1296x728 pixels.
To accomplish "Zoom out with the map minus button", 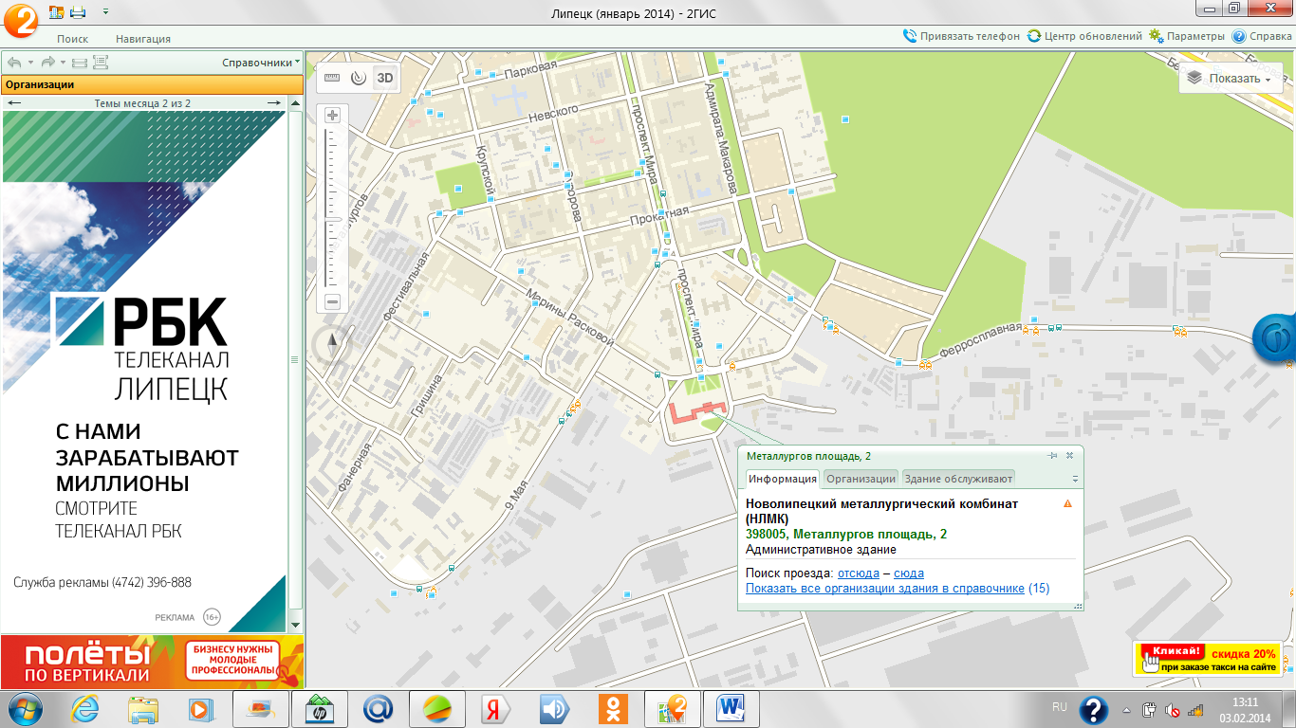I will 332,302.
